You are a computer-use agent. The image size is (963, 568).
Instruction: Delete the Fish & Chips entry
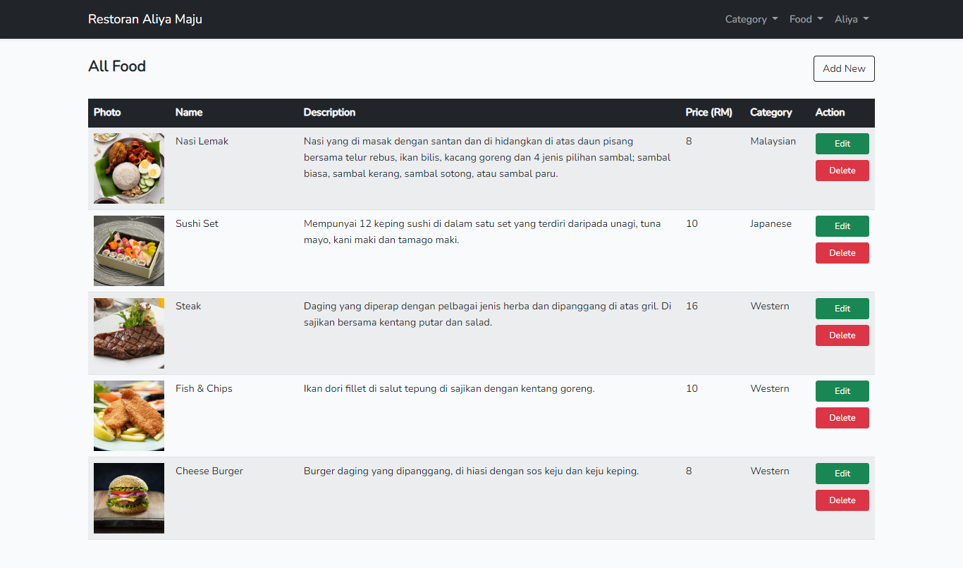point(842,418)
